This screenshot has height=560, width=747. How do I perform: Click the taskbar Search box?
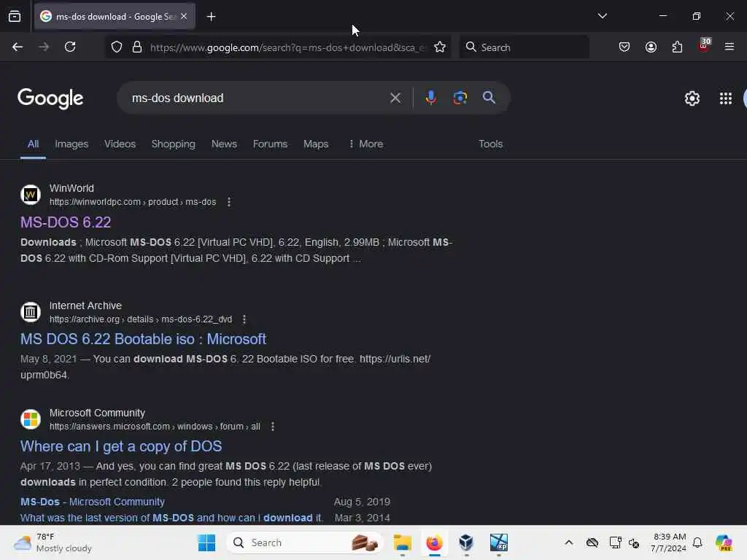(305, 542)
